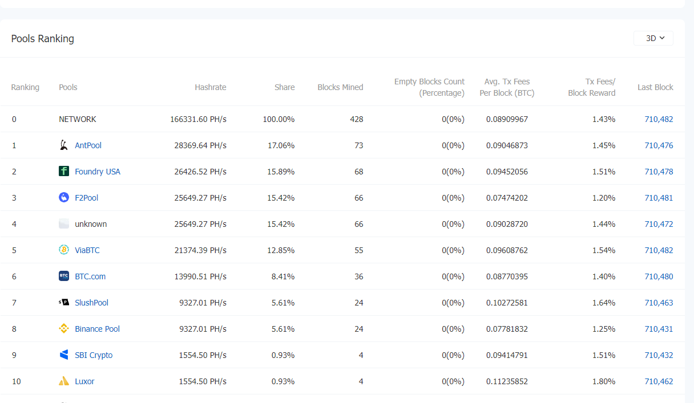This screenshot has width=694, height=403.
Task: Click the AntPool logo icon
Action: (64, 145)
